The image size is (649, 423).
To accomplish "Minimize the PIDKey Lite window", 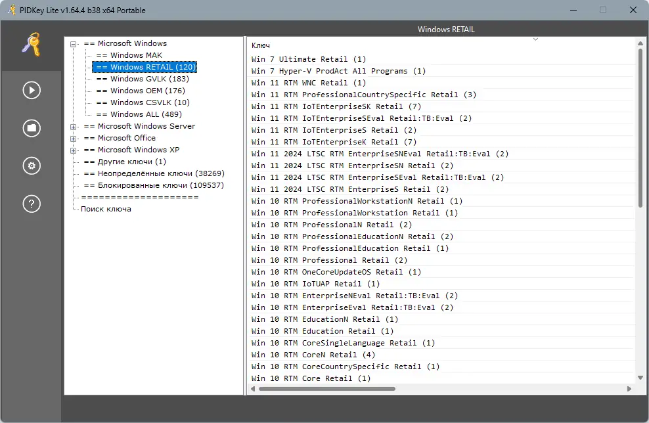I will click(x=573, y=10).
